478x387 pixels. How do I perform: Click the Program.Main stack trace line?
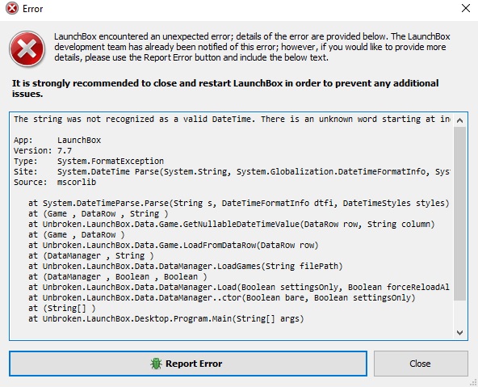pyautogui.click(x=166, y=318)
